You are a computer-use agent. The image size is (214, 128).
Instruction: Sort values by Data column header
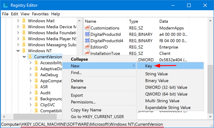click(x=174, y=22)
